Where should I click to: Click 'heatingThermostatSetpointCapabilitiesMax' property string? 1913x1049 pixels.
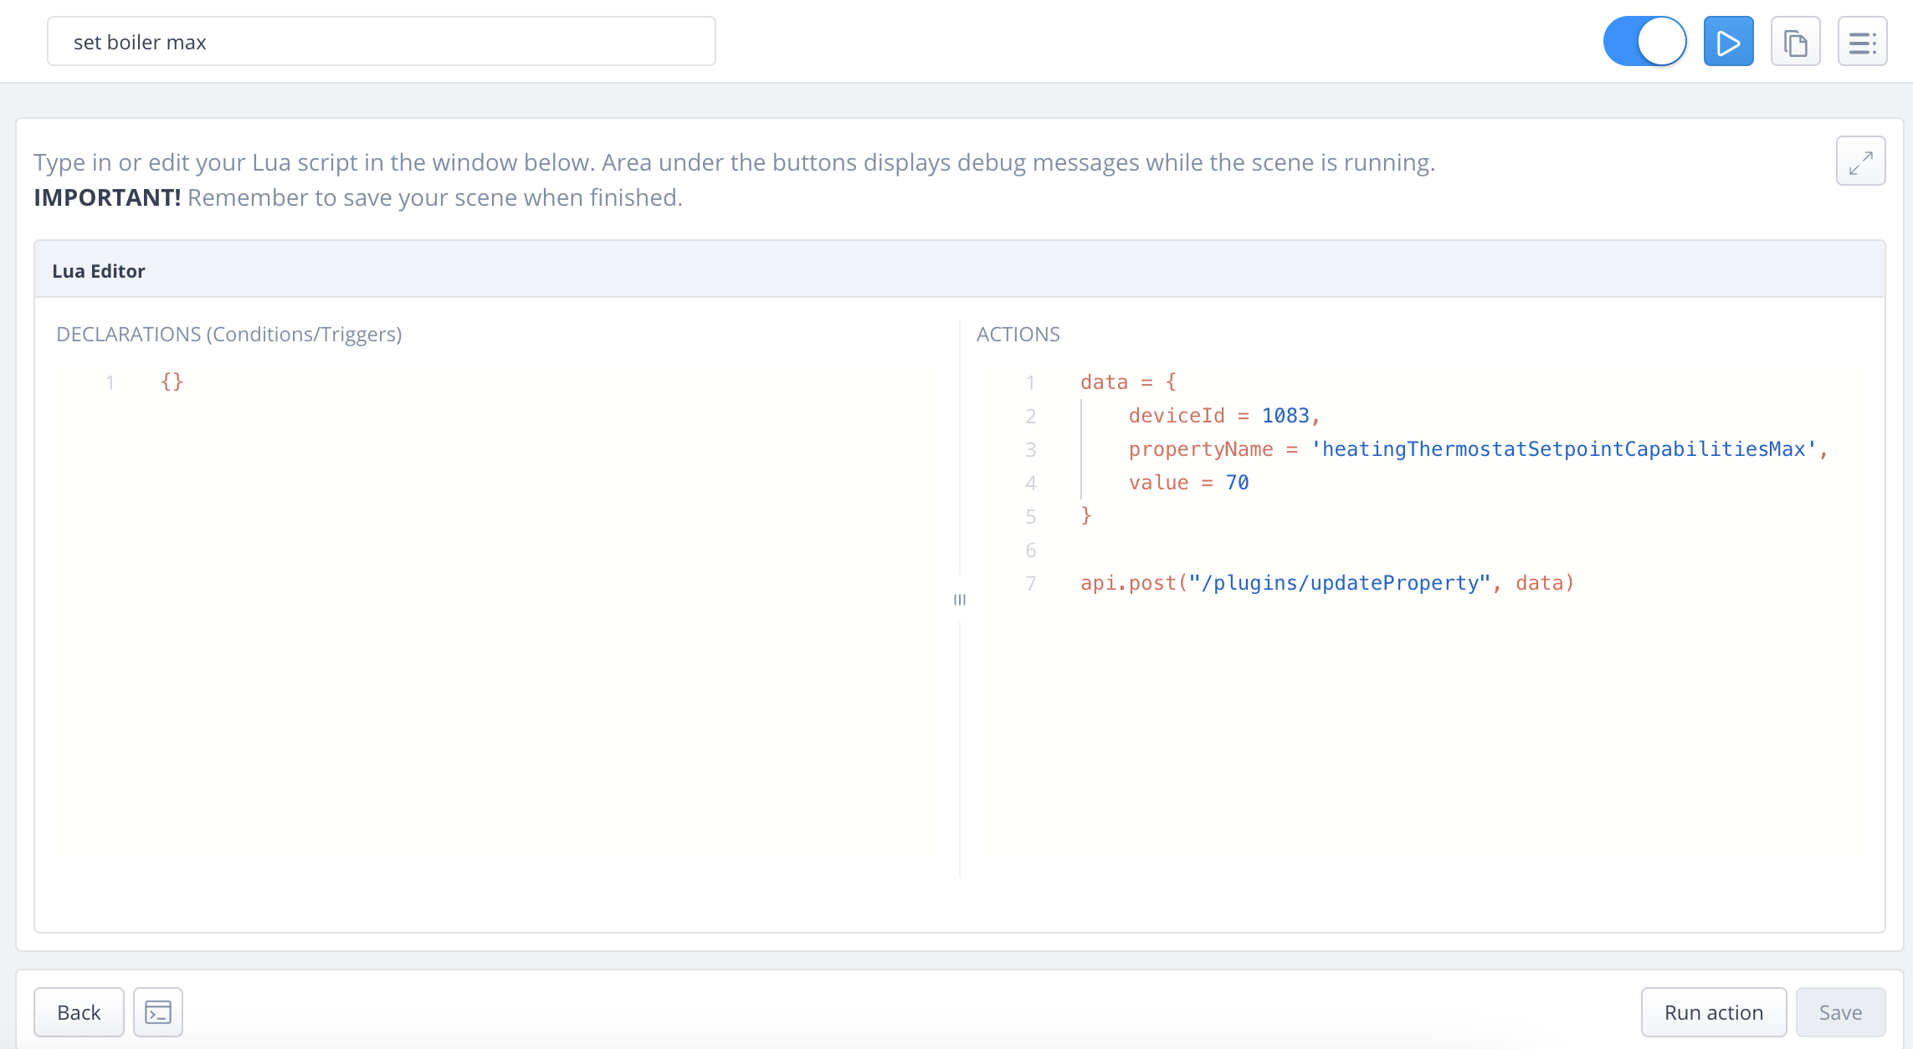(1563, 449)
